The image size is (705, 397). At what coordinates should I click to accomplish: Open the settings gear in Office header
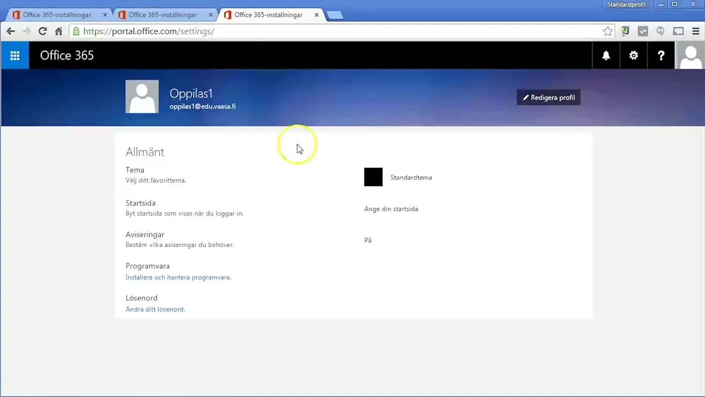coord(633,55)
